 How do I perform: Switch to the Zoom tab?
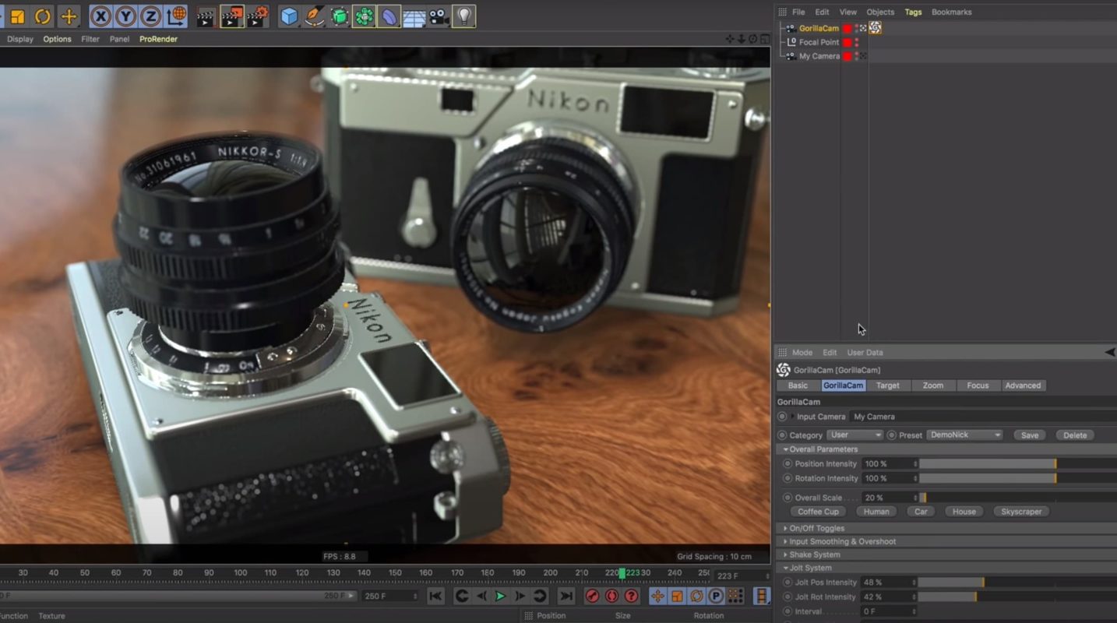932,385
